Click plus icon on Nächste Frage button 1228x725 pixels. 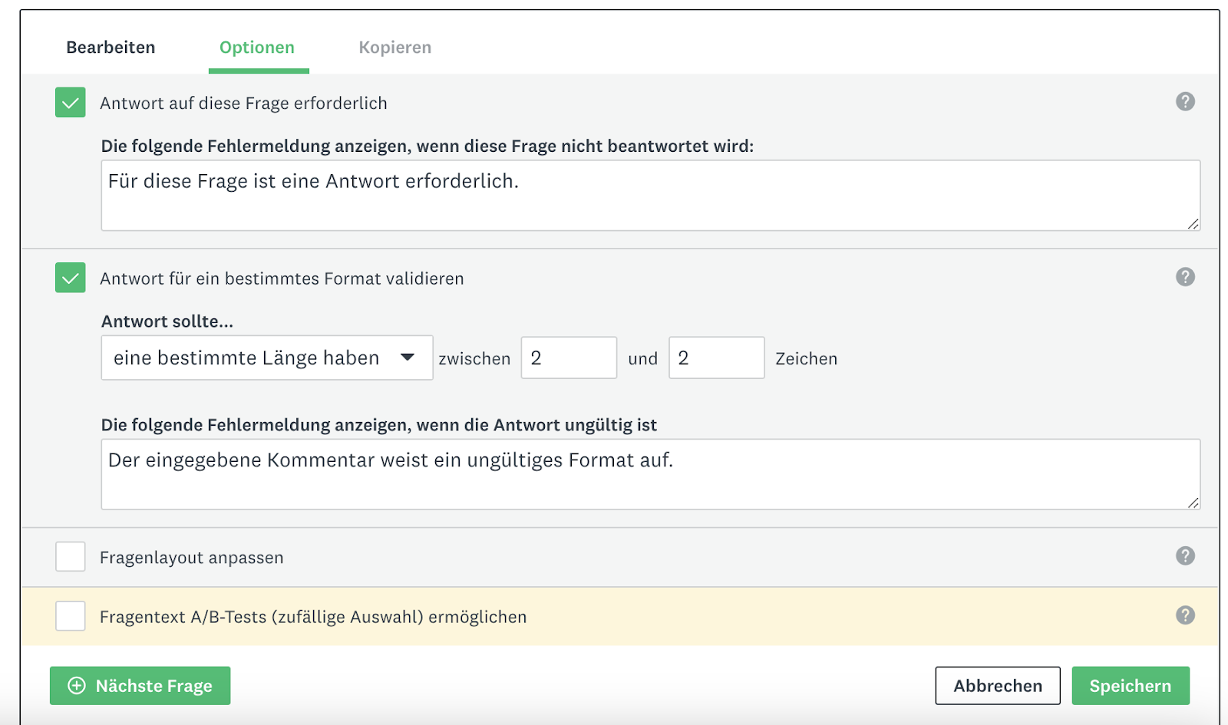(x=77, y=686)
